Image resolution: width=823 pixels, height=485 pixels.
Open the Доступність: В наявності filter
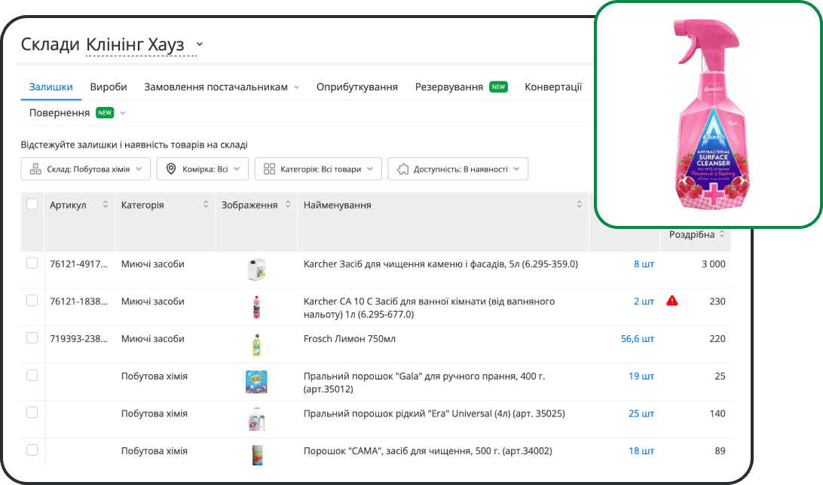[458, 169]
